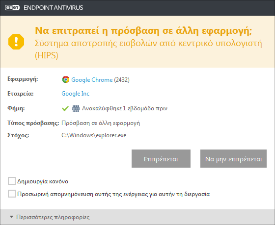
Task: Click the Τύπος πρόσβασης: label
Action: tap(33, 123)
